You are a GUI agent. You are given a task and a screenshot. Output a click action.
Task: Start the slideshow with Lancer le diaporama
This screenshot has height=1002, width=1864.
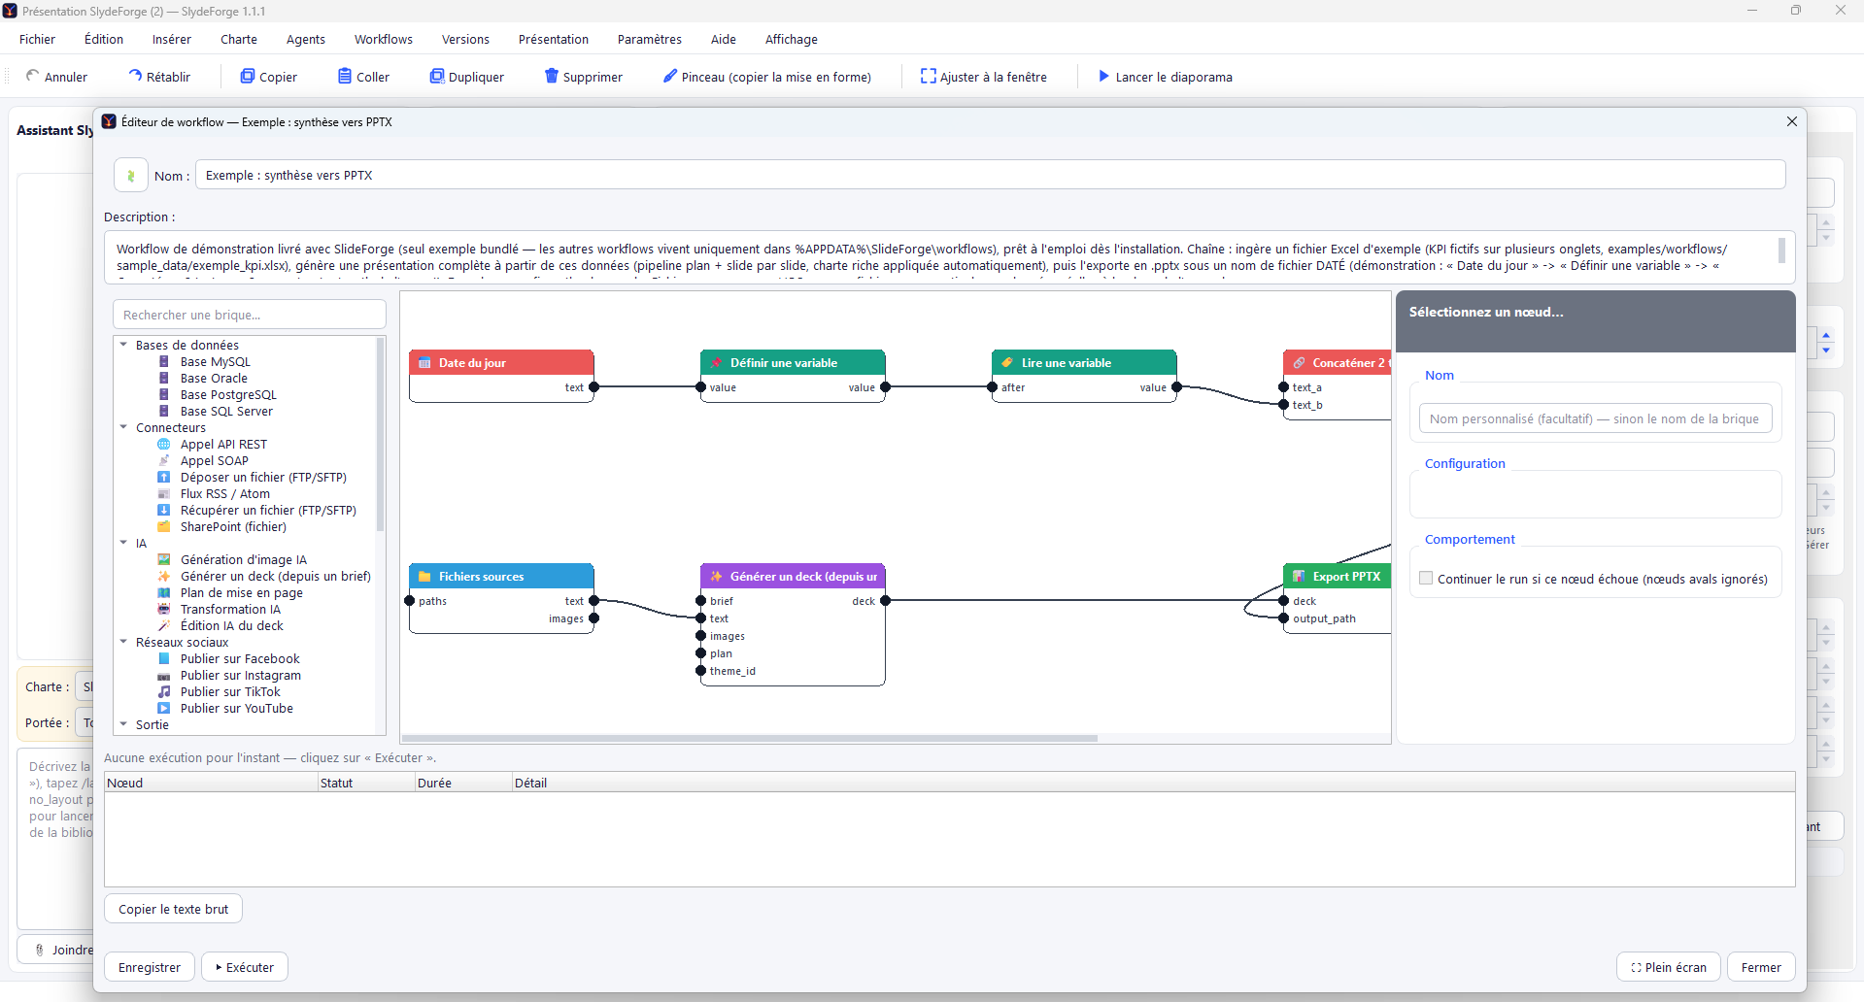pyautogui.click(x=1165, y=77)
